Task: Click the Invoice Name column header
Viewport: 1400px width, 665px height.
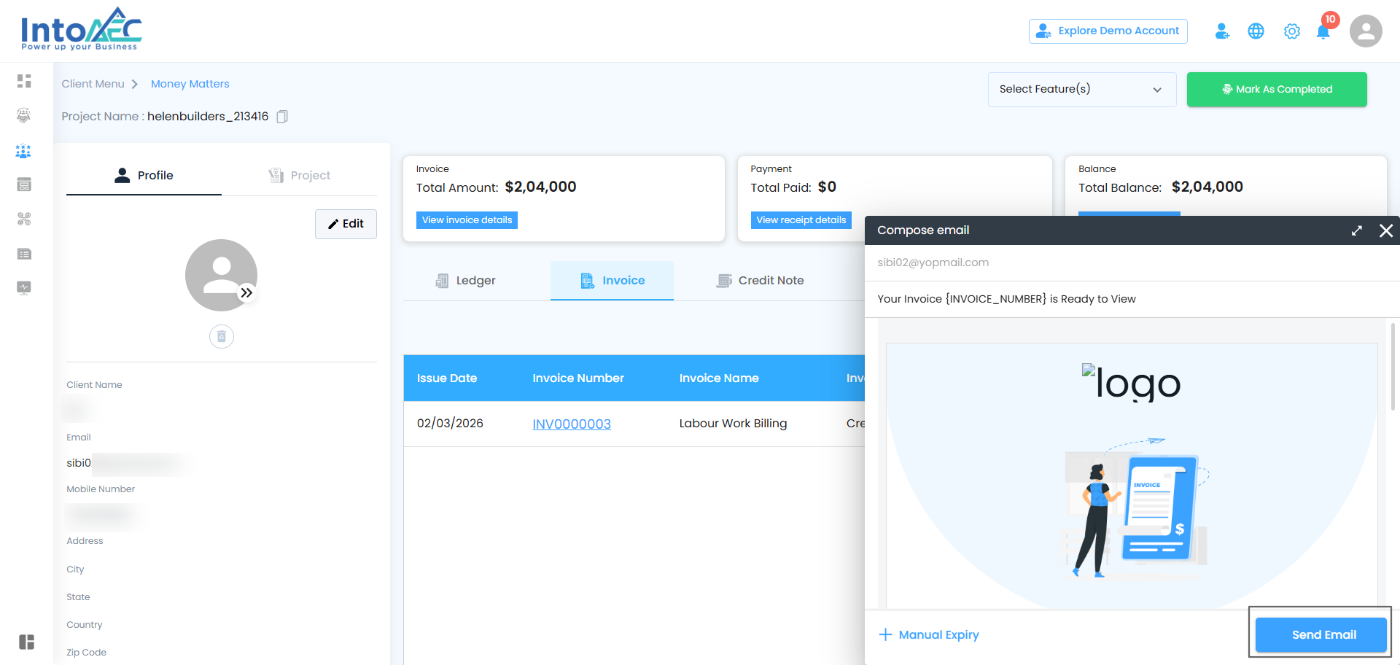Action: click(719, 378)
